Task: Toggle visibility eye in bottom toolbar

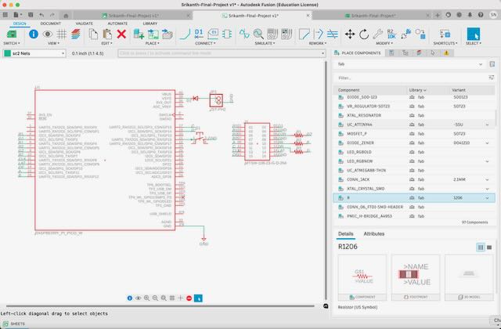Action: click(138, 298)
